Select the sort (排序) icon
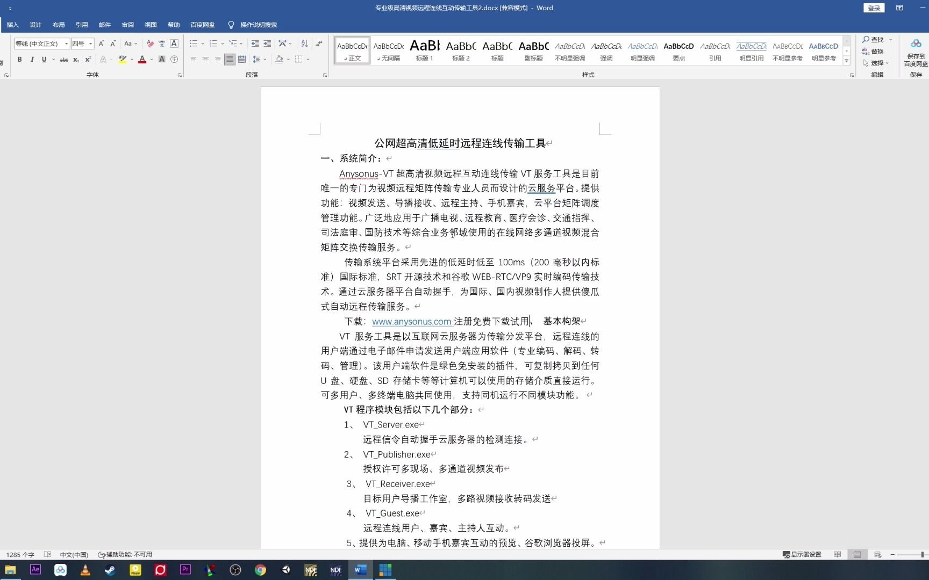The width and height of the screenshot is (929, 580). pyautogui.click(x=304, y=44)
